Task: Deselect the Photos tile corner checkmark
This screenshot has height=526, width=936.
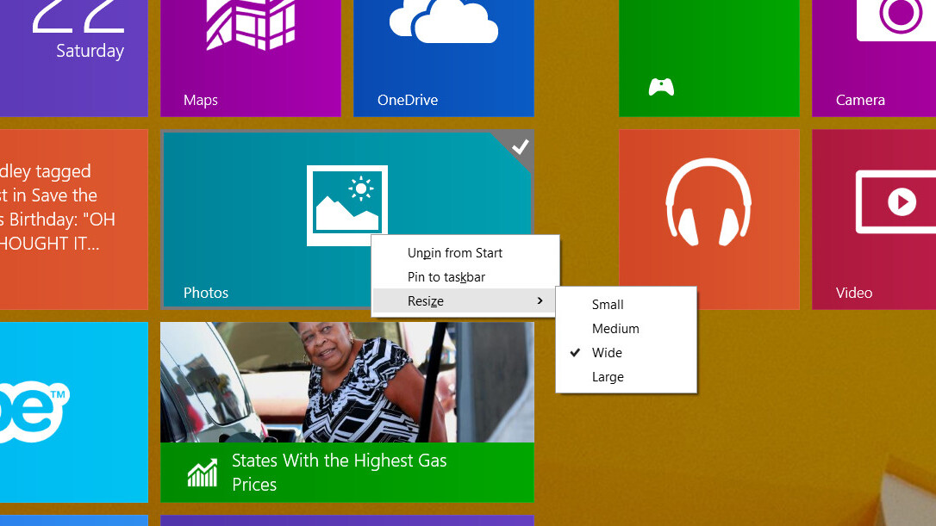Action: pyautogui.click(x=520, y=146)
